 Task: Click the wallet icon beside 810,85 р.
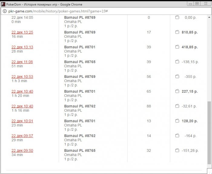click(x=177, y=32)
